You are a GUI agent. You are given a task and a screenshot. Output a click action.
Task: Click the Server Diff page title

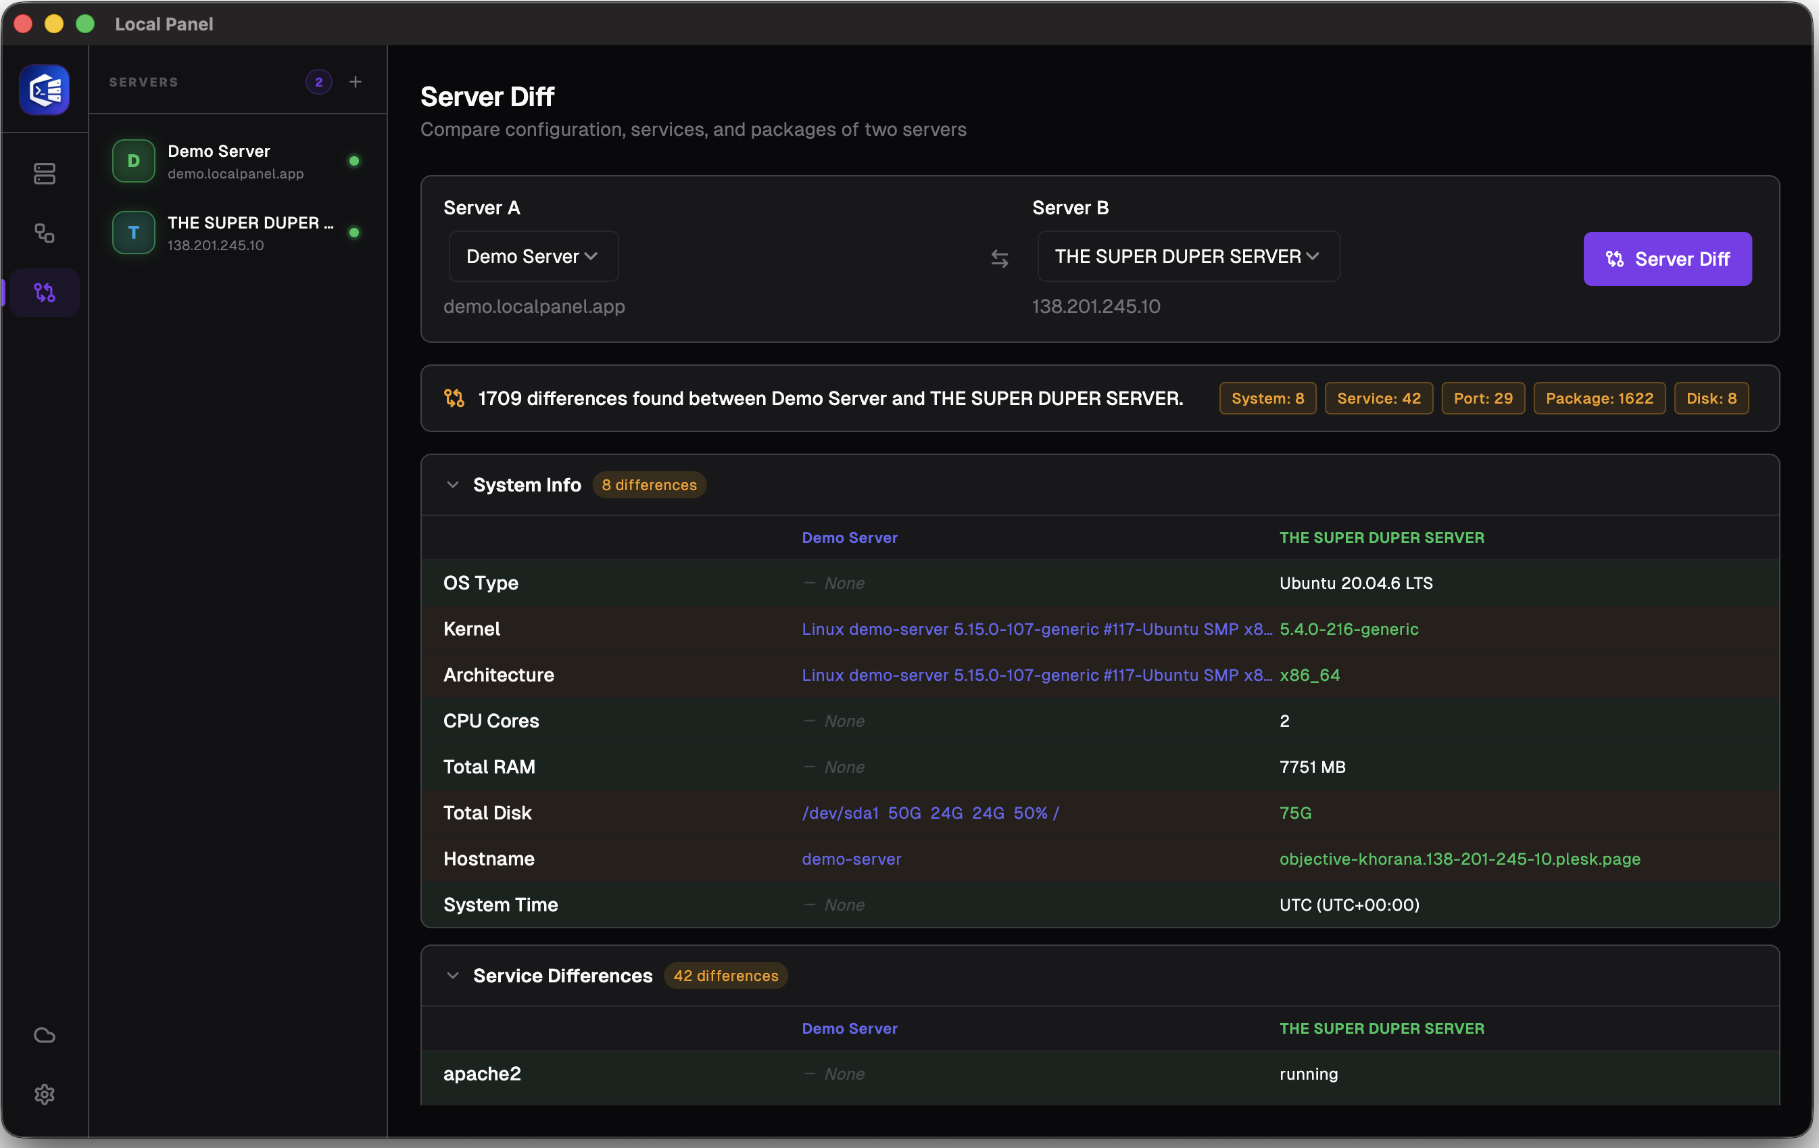coord(487,97)
